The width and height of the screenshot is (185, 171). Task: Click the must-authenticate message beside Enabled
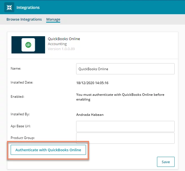(120, 97)
